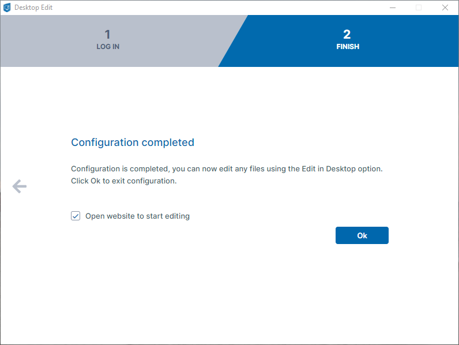This screenshot has height=345, width=459.
Task: Uncheck the Open website to start editing checkbox
Action: 76,216
